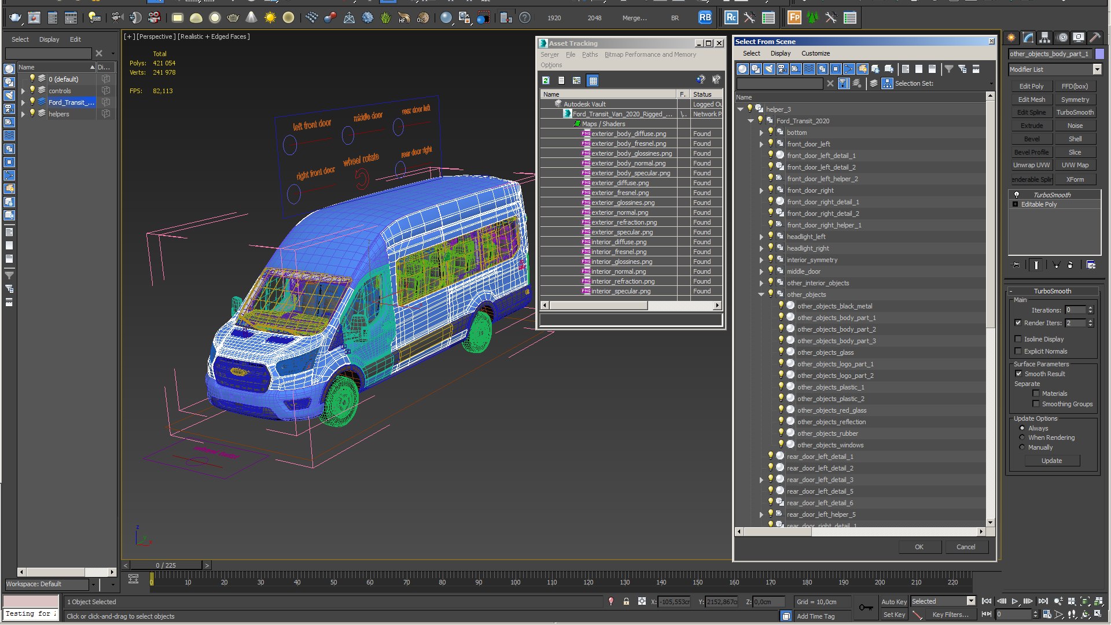Enable Explicit Normals checkbox
This screenshot has height=625, width=1111.
coord(1018,351)
